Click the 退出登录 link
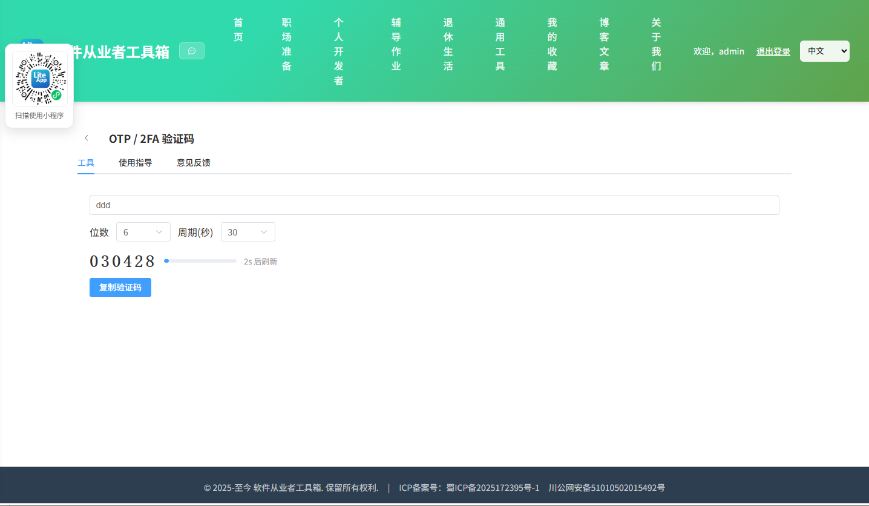 773,51
